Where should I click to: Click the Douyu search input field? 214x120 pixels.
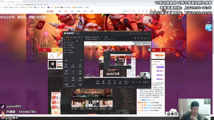[128, 11]
